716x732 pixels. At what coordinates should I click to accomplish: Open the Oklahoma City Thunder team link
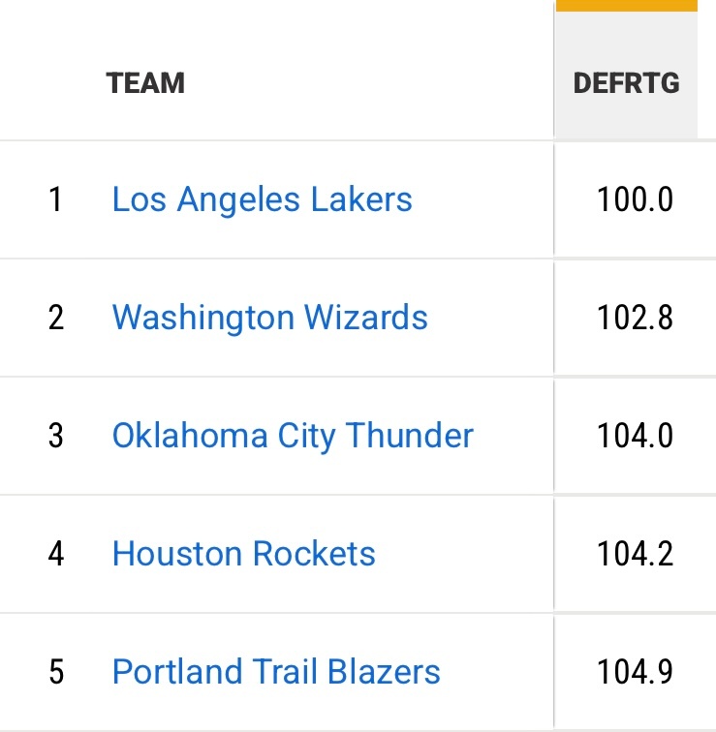click(293, 436)
